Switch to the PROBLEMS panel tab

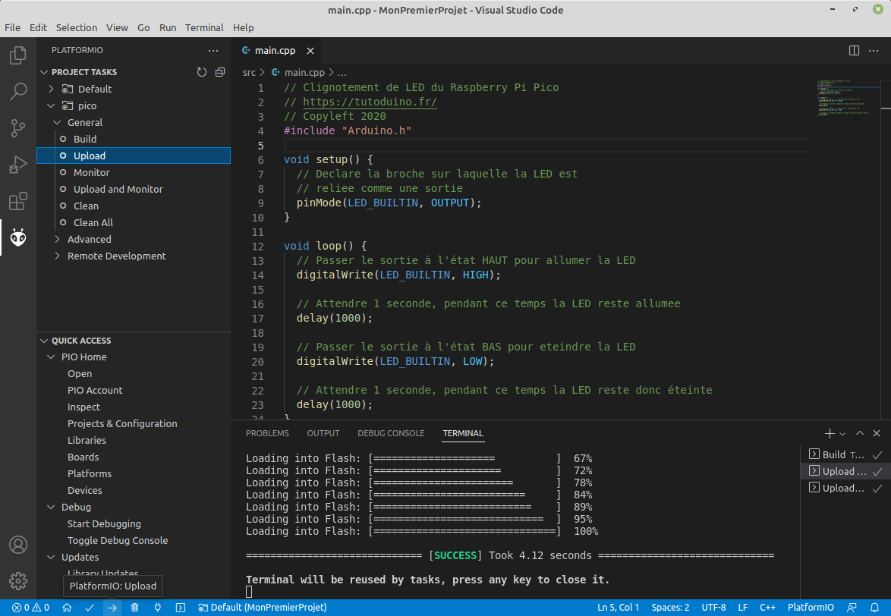(267, 433)
